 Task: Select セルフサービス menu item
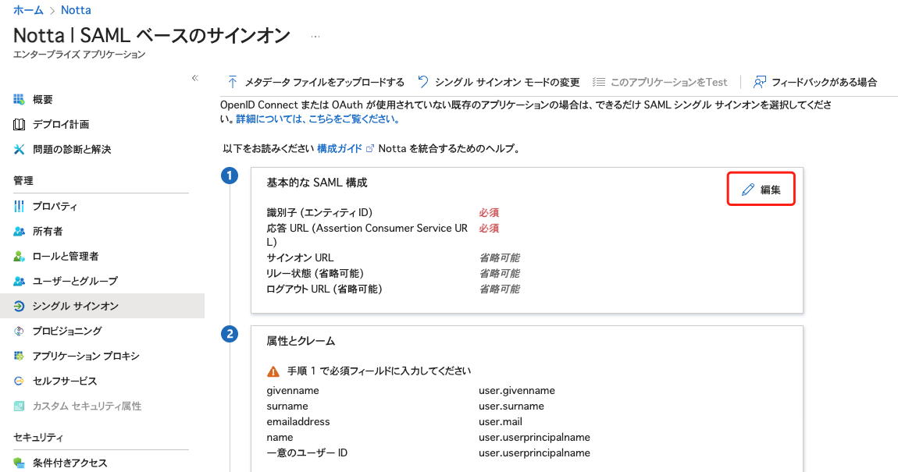tap(65, 381)
